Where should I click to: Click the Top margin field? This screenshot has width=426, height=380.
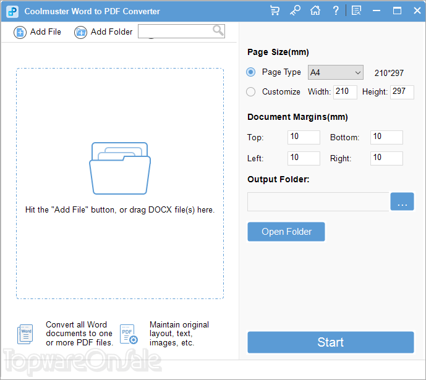[304, 137]
